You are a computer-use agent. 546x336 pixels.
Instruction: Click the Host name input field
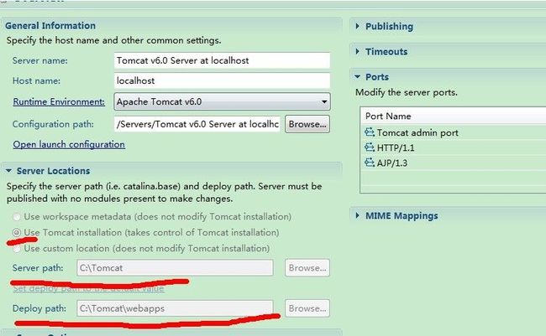(x=222, y=80)
